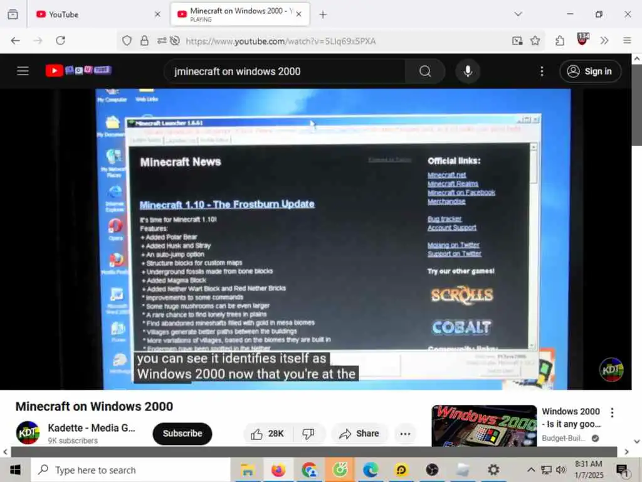Open Firefox View from the tab strip
The height and width of the screenshot is (482, 642).
coord(13,14)
